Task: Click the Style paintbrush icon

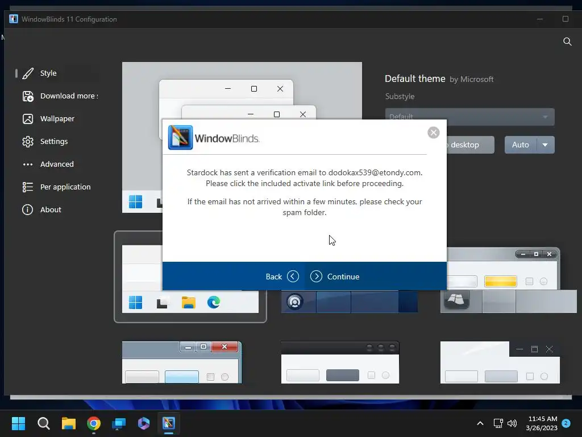Action: 28,73
